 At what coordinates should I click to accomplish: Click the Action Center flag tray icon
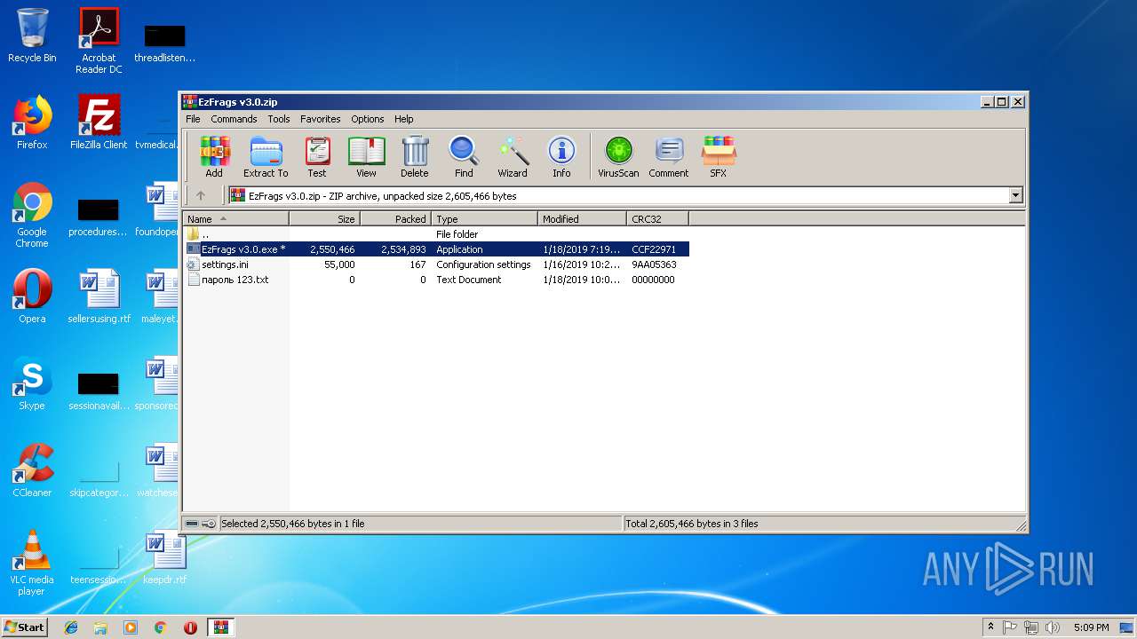1010,627
